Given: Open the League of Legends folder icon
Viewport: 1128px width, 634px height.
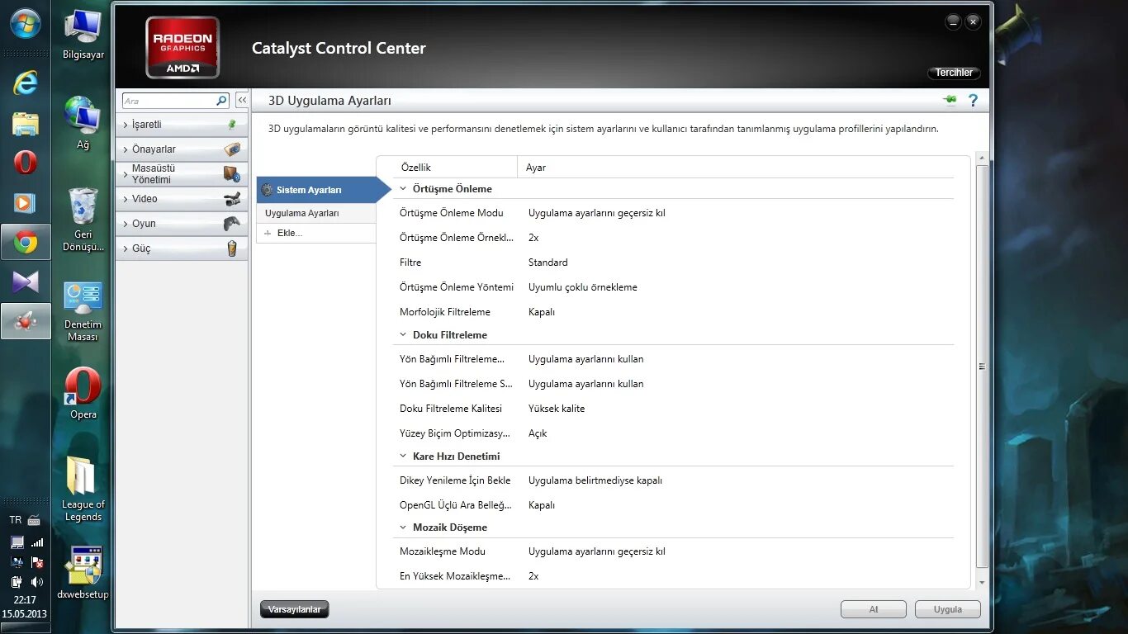Looking at the screenshot, I should pos(83,489).
